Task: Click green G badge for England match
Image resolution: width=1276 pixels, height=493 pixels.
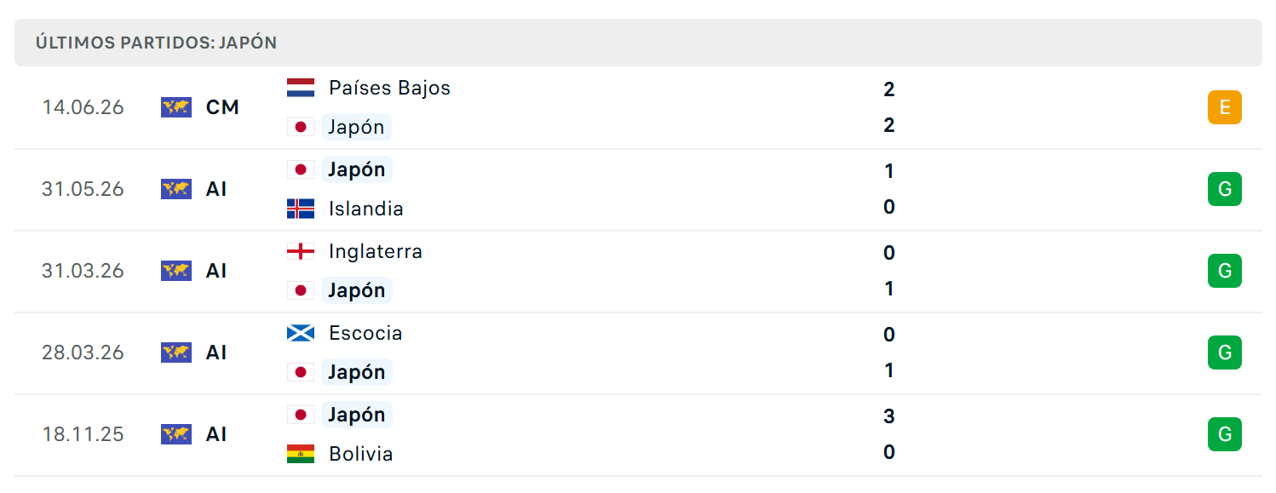Action: coord(1225,271)
